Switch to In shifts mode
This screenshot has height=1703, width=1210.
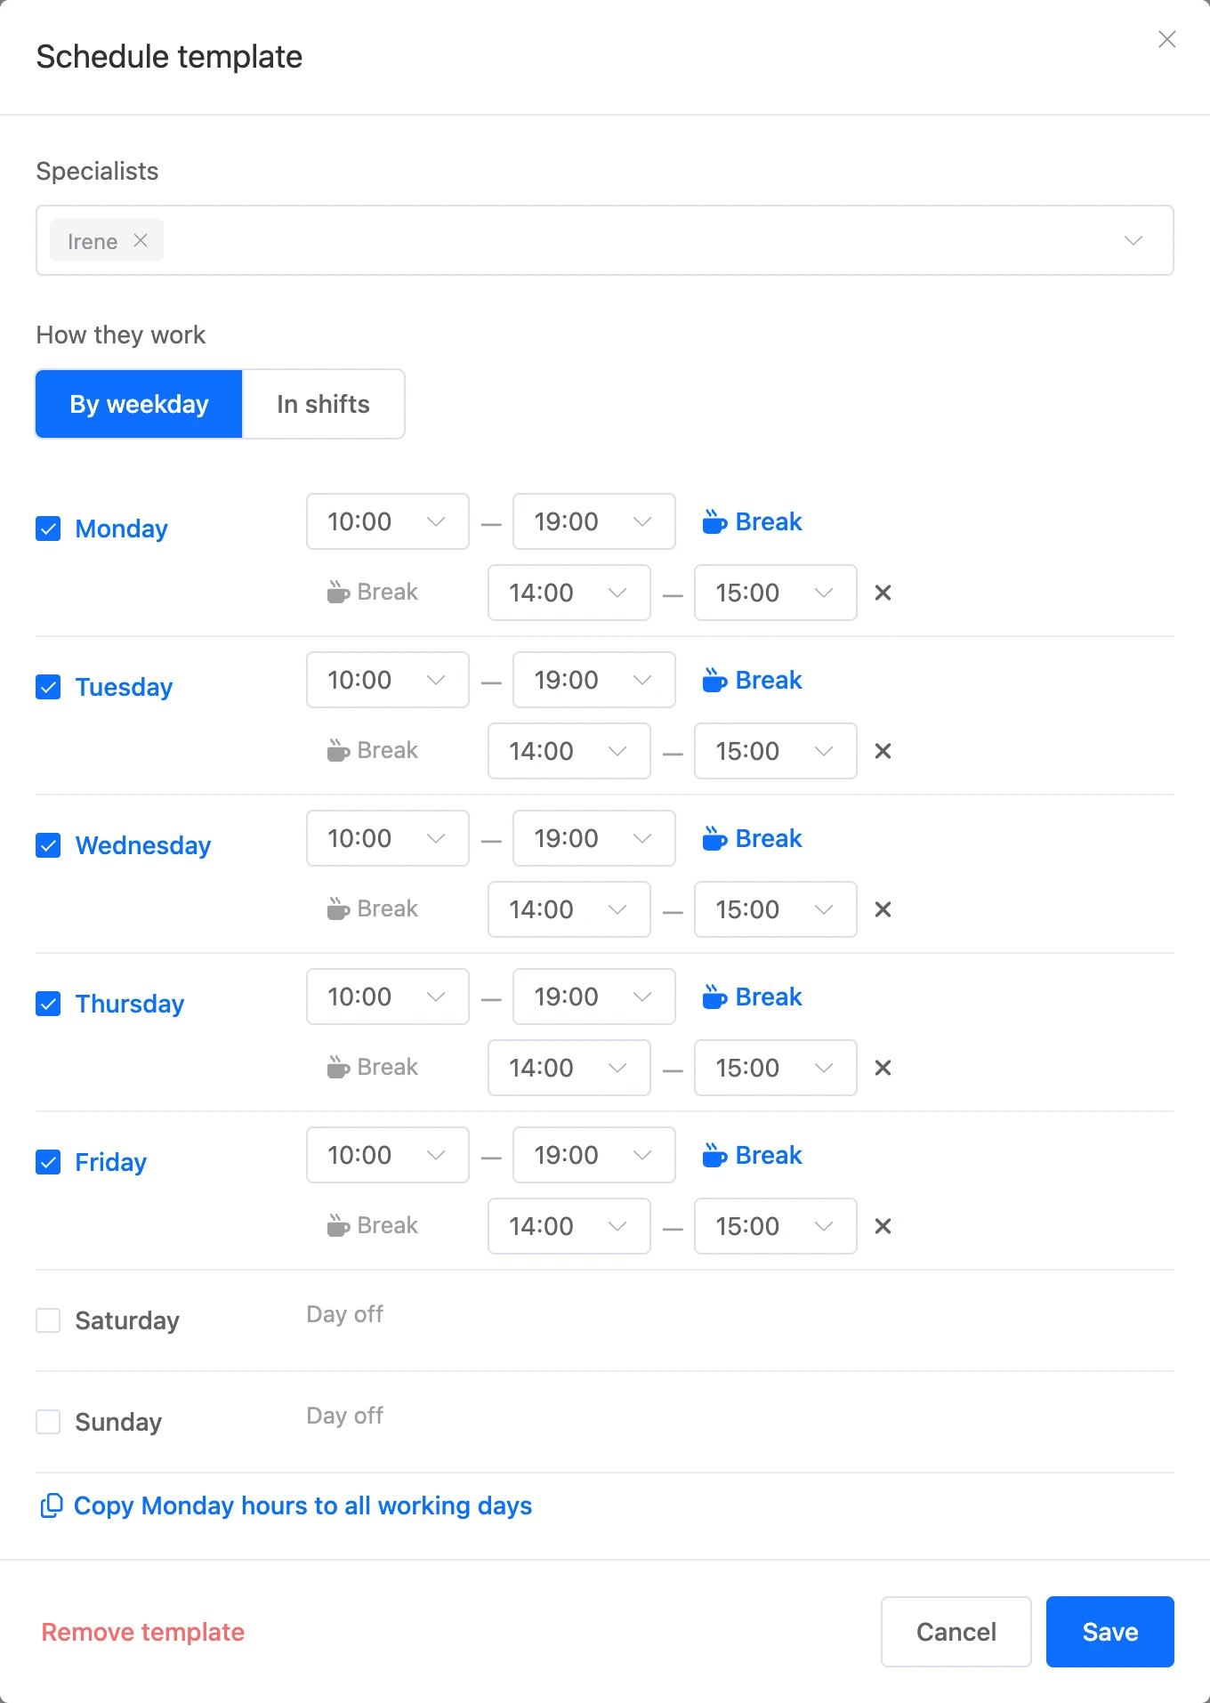tap(323, 404)
